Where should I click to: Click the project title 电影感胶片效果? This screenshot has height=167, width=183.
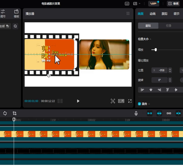(x=51, y=4)
